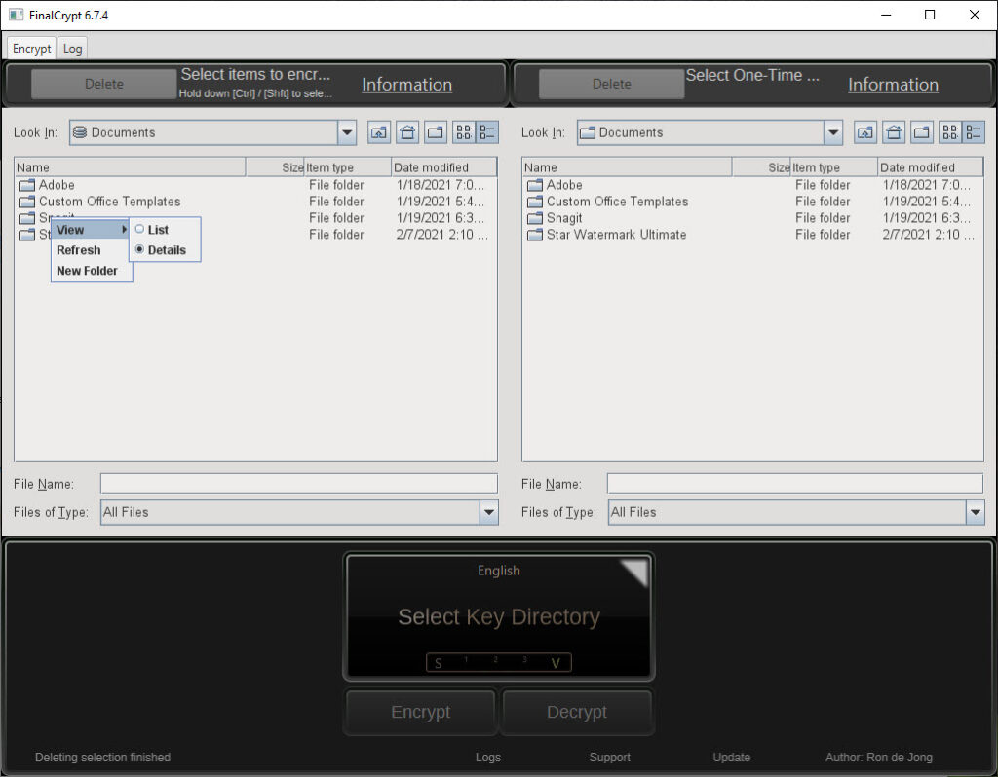Click Up One Level icon in left pane

(379, 132)
